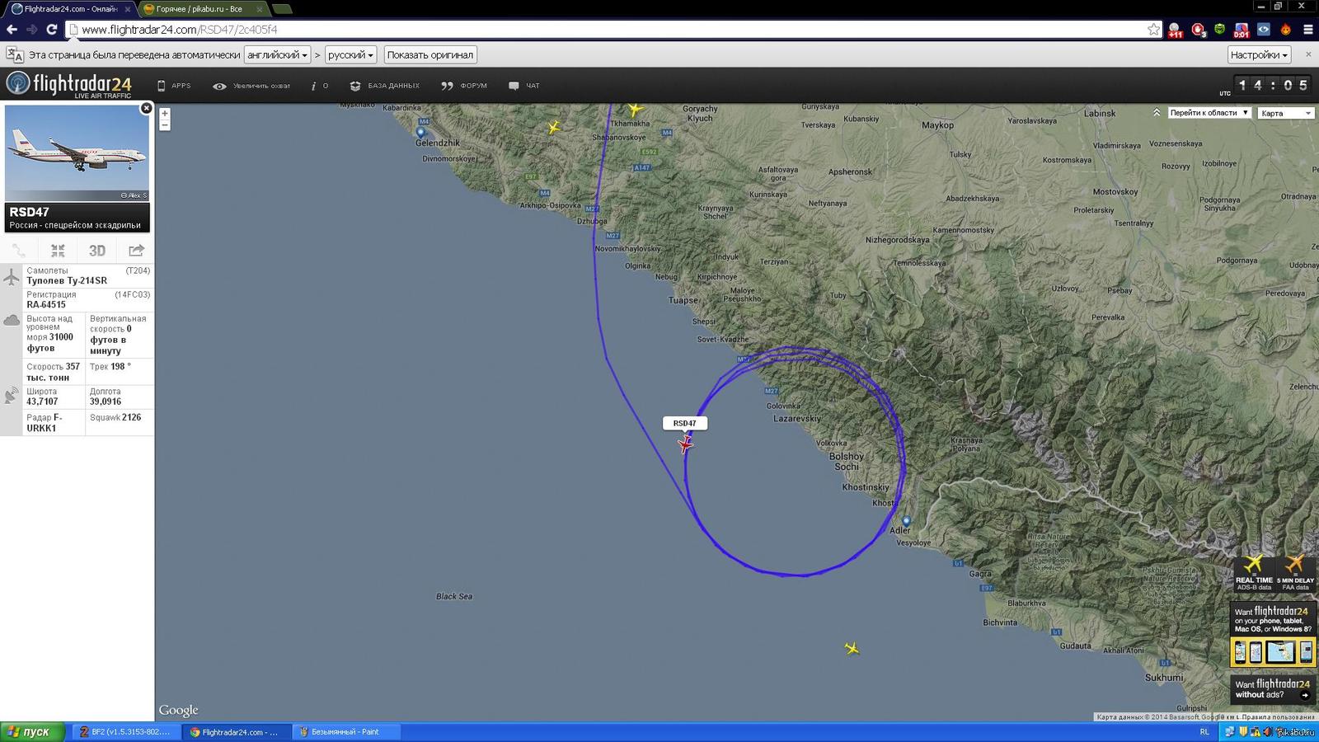The height and width of the screenshot is (742, 1319).
Task: Click the 'Want flightradar24 without ads?' banner
Action: 1273,688
